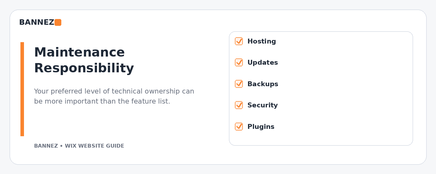Click the Backups label
This screenshot has width=436, height=174.
click(263, 84)
